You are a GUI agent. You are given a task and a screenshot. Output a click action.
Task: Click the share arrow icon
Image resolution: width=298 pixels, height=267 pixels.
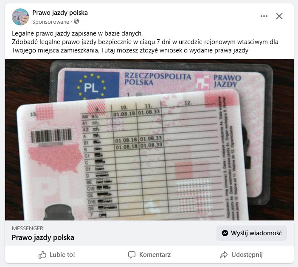pos(224,255)
